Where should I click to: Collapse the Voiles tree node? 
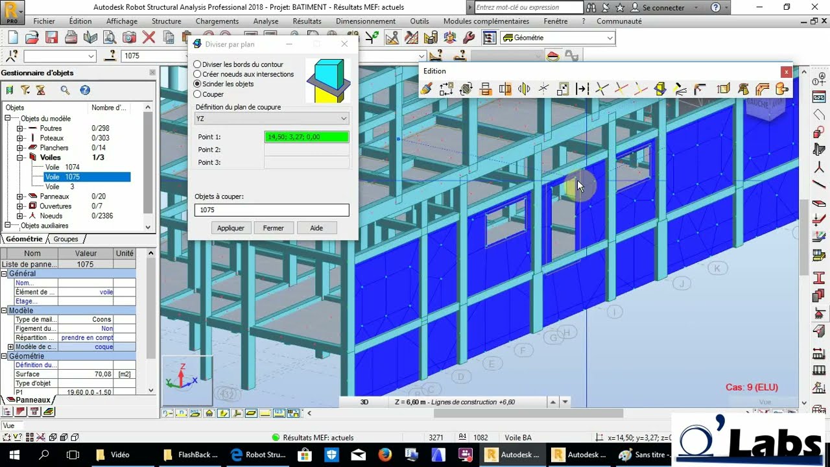[x=20, y=158]
